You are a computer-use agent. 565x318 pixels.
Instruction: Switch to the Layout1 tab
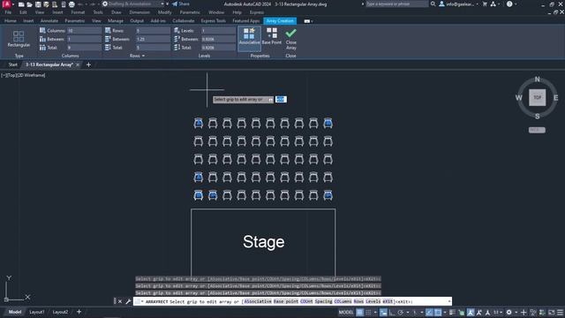37,312
